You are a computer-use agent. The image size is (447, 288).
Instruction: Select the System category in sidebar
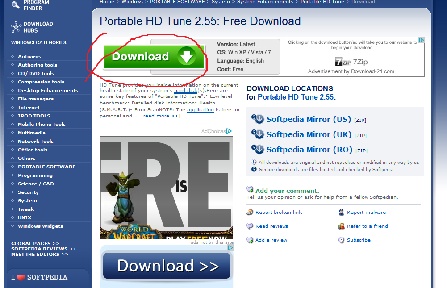click(x=27, y=201)
